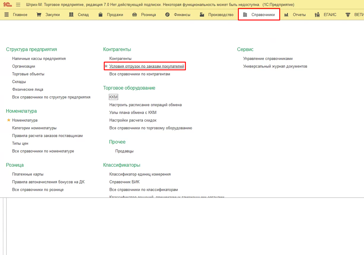Open Управление справочниками in Сервис
Screen dimensions: 364x255
pos(268,58)
